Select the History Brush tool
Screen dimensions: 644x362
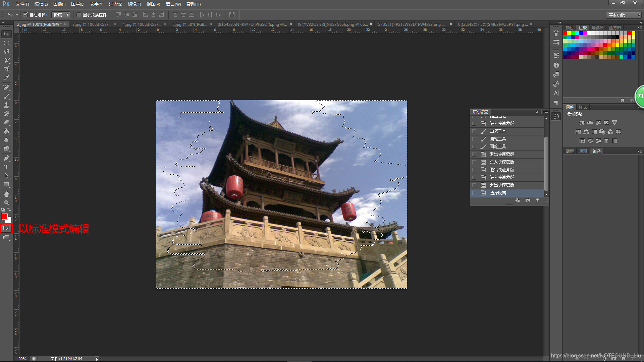pos(6,114)
